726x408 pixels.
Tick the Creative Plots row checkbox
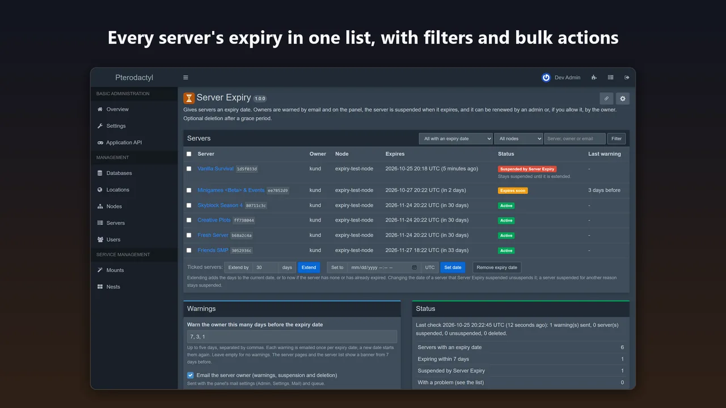point(189,220)
